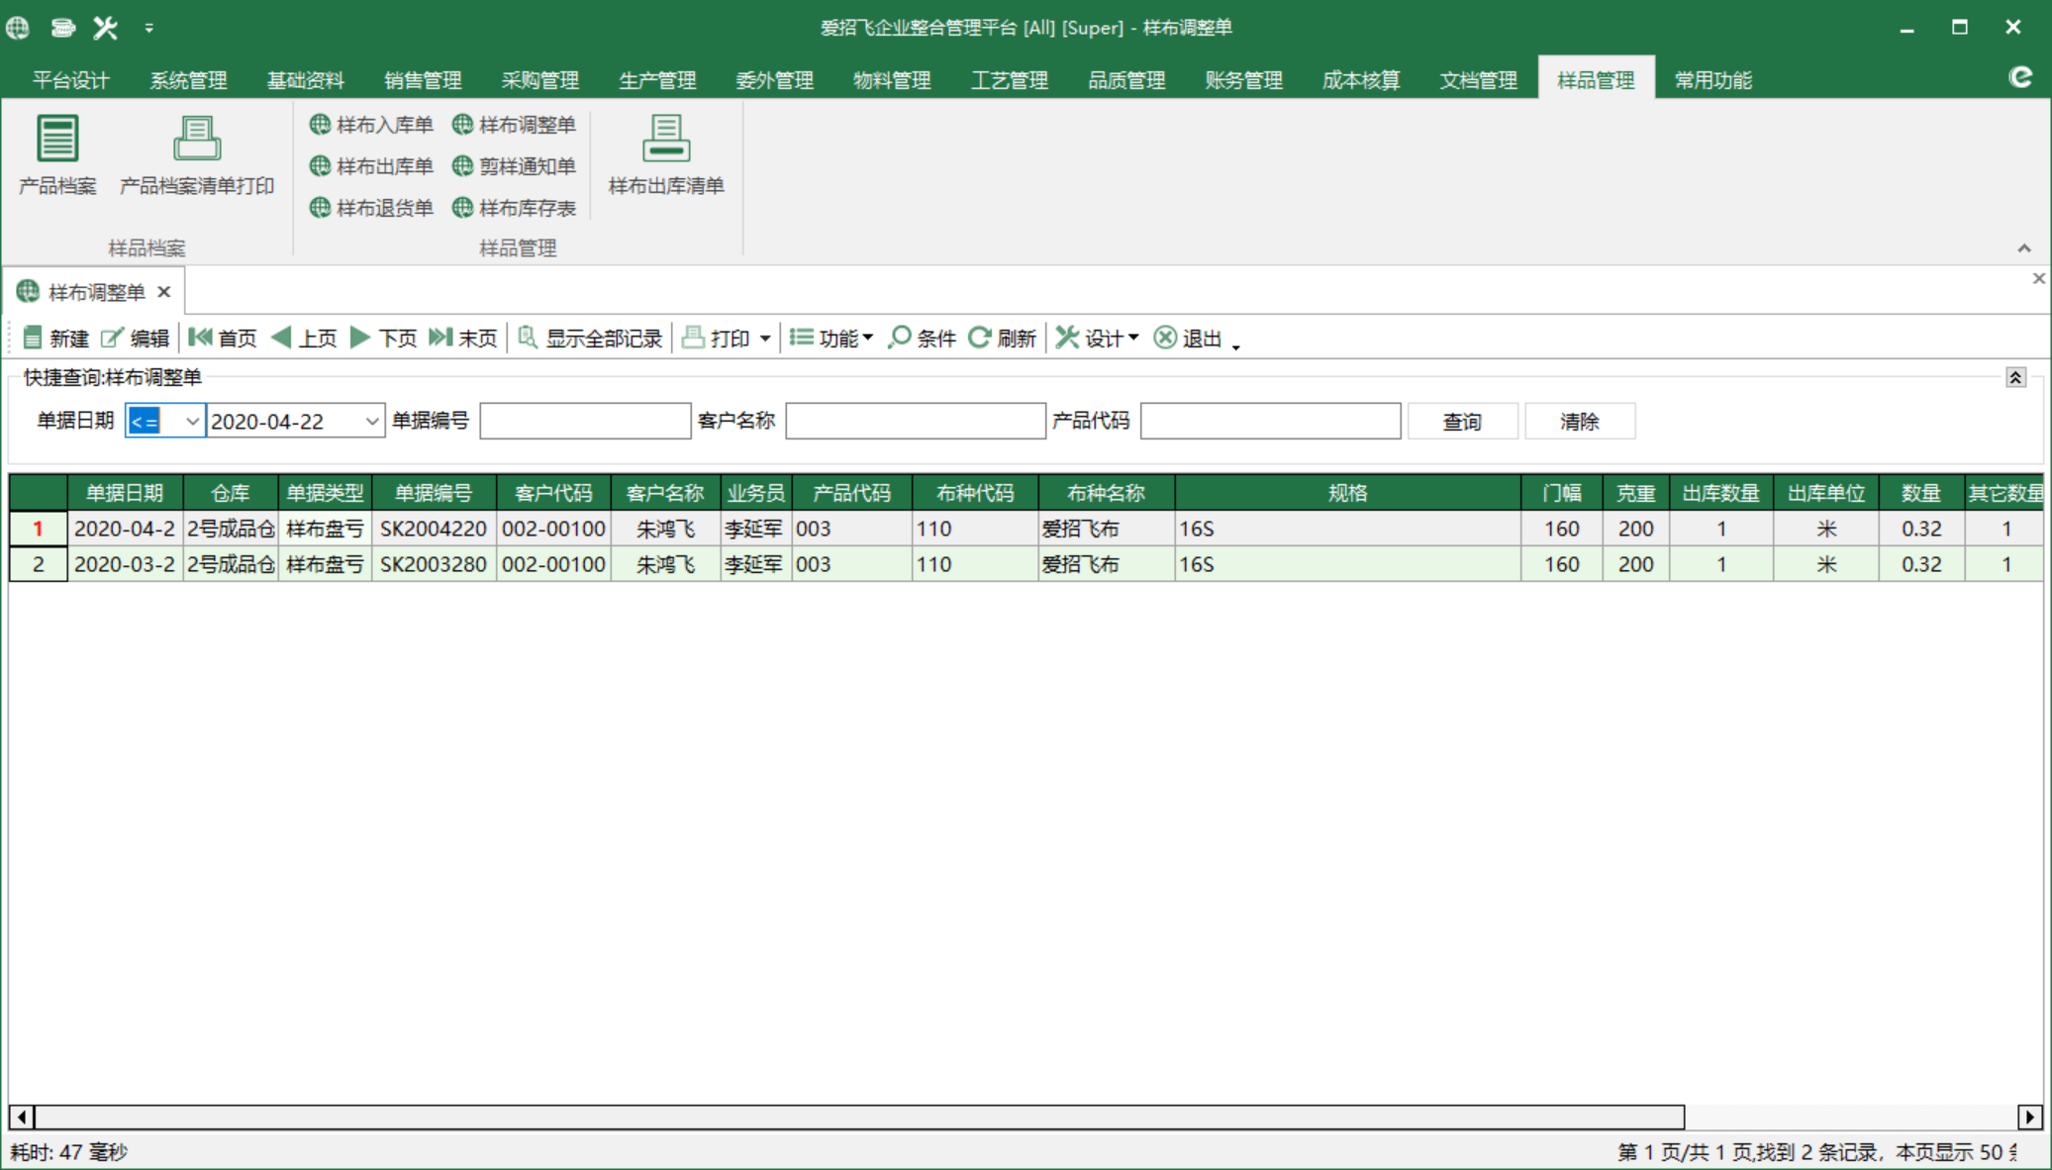Open the 单据日期 date picker dropdown
2052x1170 pixels.
371,422
